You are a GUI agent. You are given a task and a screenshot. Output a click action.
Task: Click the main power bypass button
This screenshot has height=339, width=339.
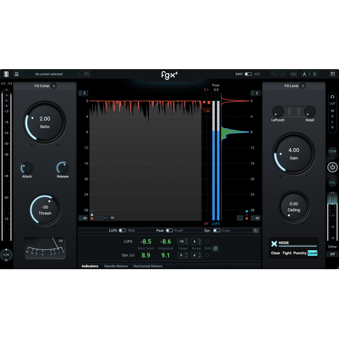(x=332, y=167)
